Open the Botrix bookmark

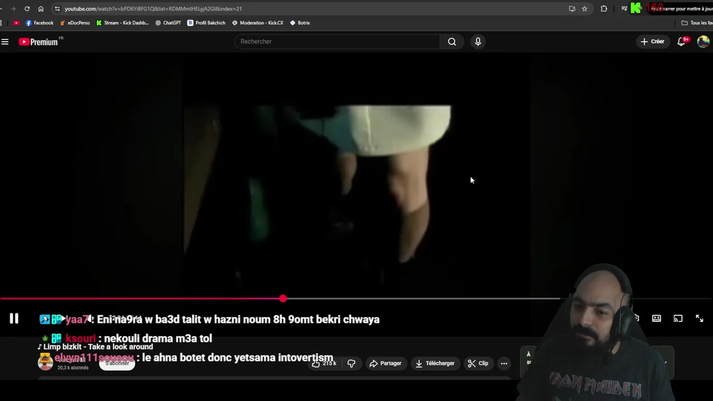click(x=300, y=23)
